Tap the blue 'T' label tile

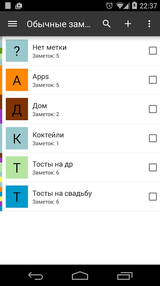coord(17,196)
